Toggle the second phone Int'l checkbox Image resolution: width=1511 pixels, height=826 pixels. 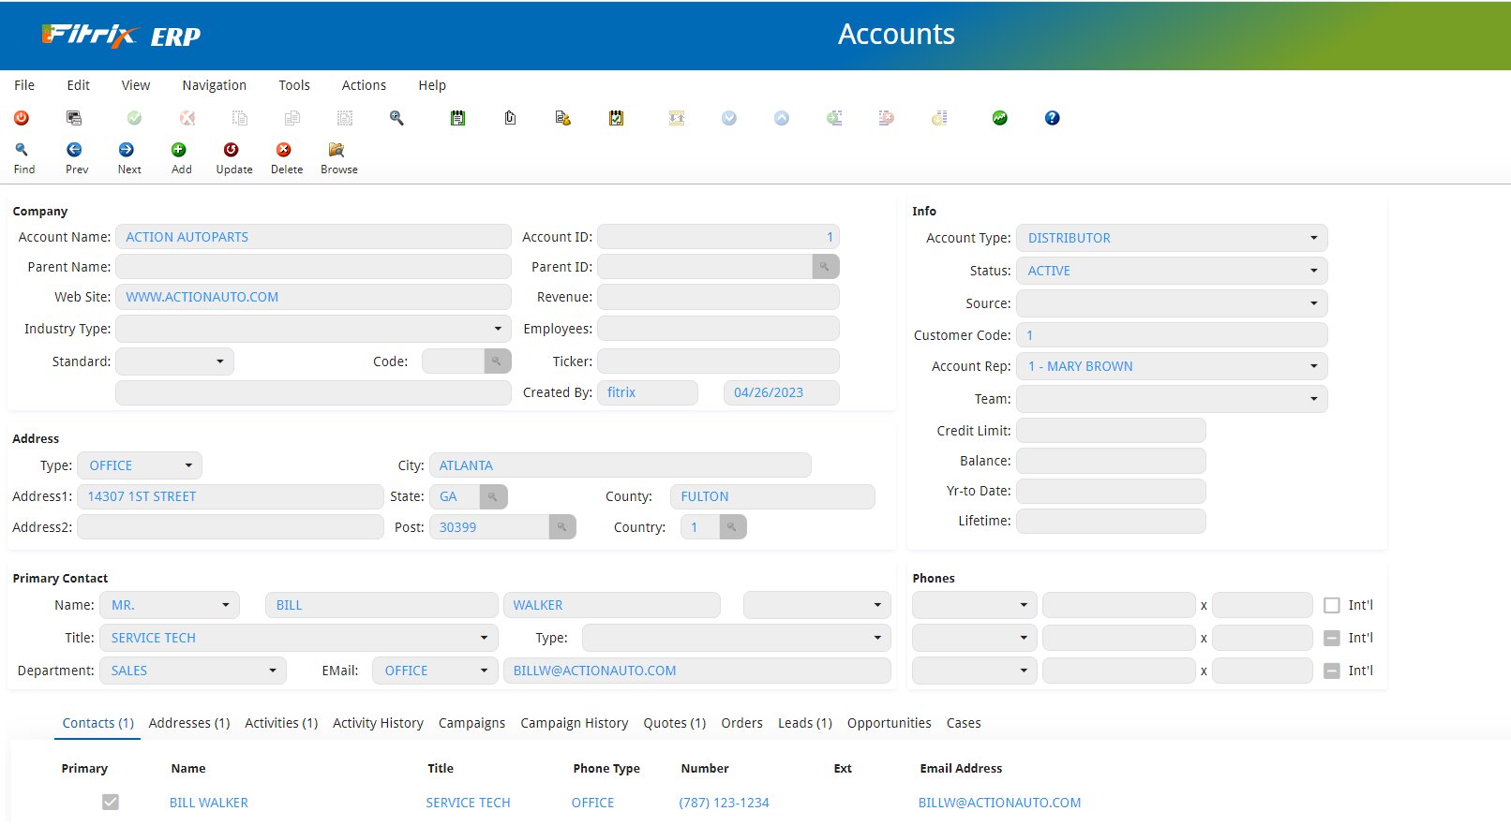[1331, 639]
